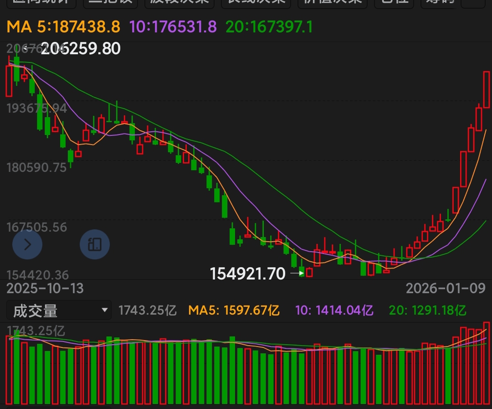Click the 154921.70 low price marker
This screenshot has height=409, width=492.
pos(247,274)
